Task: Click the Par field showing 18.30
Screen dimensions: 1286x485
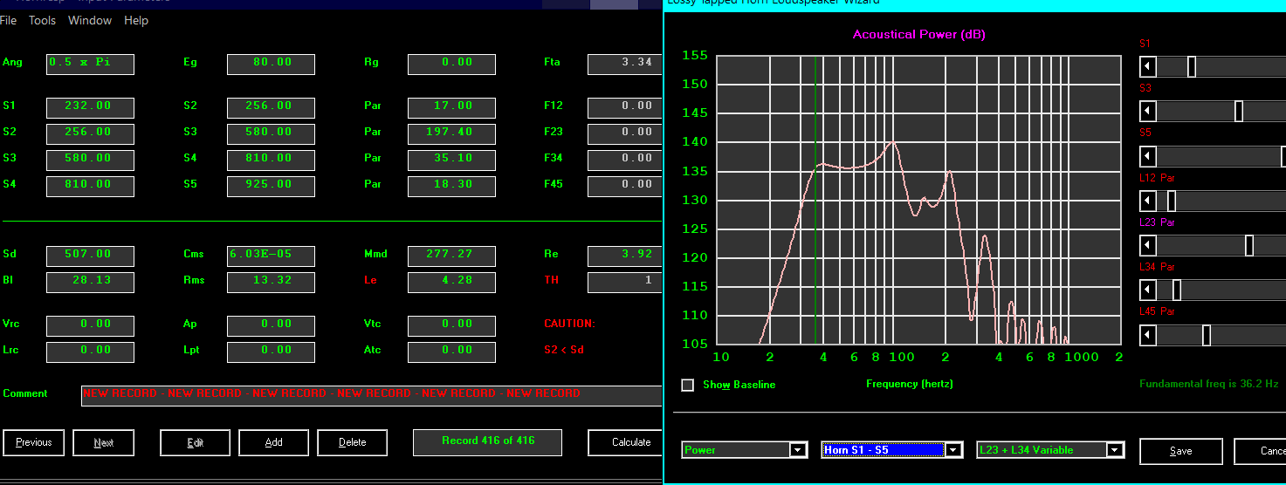Action: click(x=451, y=186)
